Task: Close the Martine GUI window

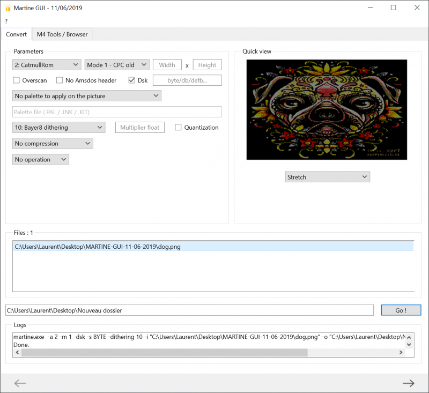Action: point(417,8)
